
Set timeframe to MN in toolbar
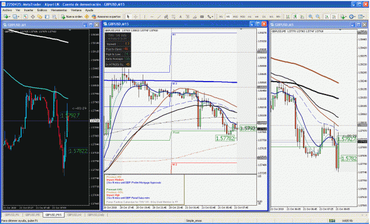point(278,17)
